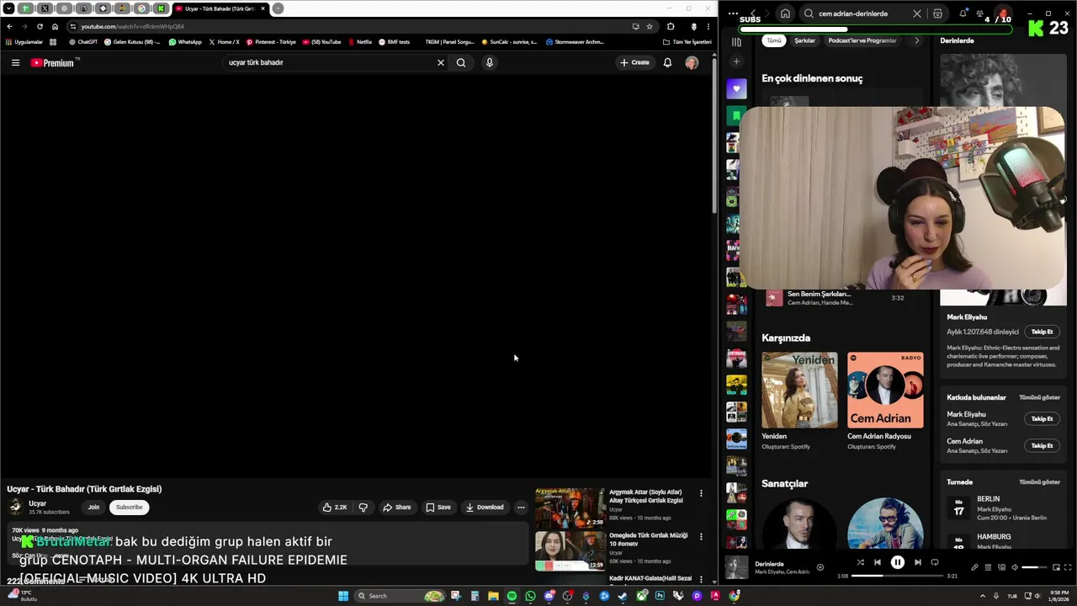Viewport: 1077px width, 606px height.
Task: Add Derinlerde to liked songs in Spotify
Action: pyautogui.click(x=820, y=567)
